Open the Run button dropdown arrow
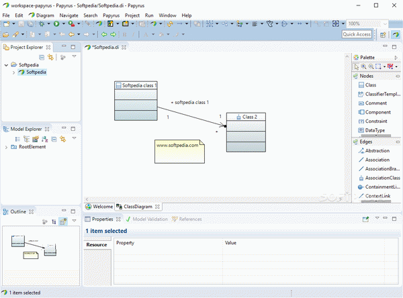This screenshot has width=403, height=298. pyautogui.click(x=63, y=24)
